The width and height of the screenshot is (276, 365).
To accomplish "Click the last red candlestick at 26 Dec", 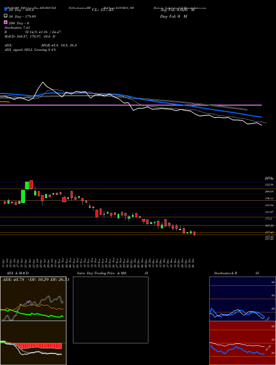I will pos(194,233).
